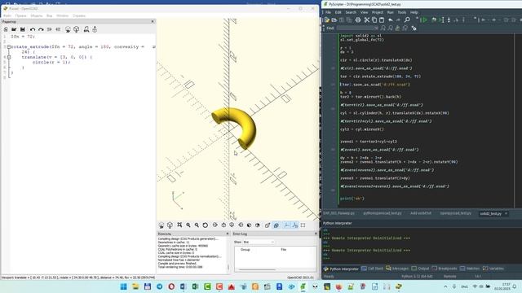Switch to Call Stack bottom tab
Image resolution: width=522 pixels, height=293 pixels.
(373, 269)
